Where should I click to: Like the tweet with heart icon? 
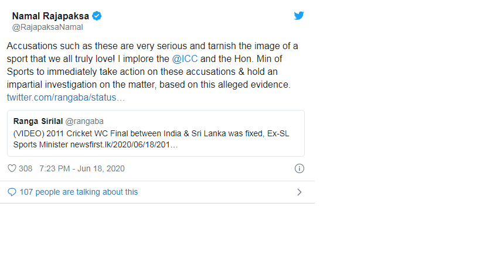12,168
